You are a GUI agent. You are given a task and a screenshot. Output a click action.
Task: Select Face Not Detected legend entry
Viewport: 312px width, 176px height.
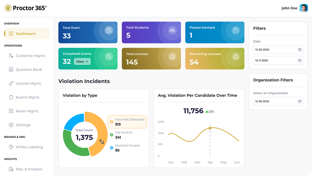click(127, 122)
